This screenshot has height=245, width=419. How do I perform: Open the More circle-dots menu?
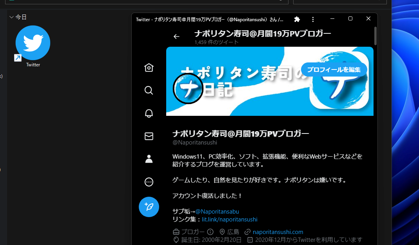point(149,182)
